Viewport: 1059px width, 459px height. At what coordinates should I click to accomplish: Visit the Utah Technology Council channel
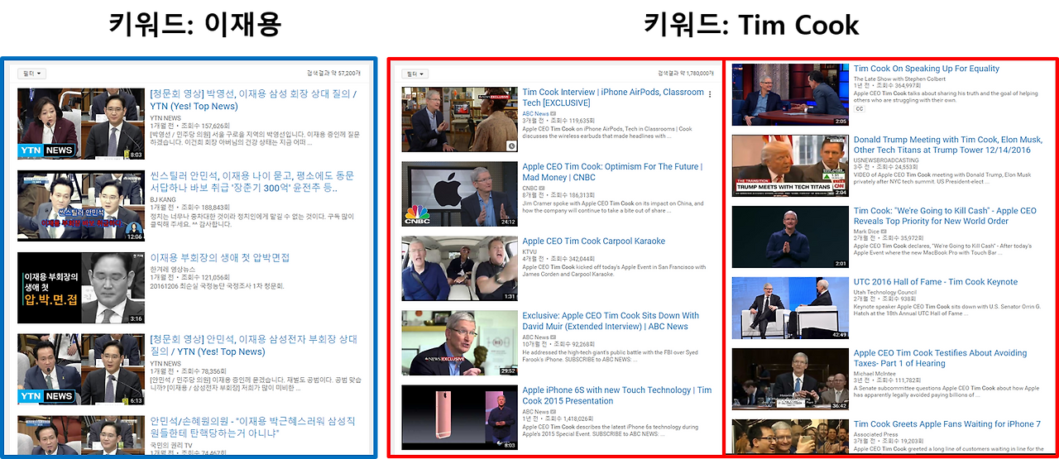[885, 292]
